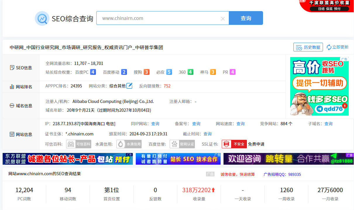Click the 360 weight badge 4
The image size is (354, 210).
(x=190, y=72)
